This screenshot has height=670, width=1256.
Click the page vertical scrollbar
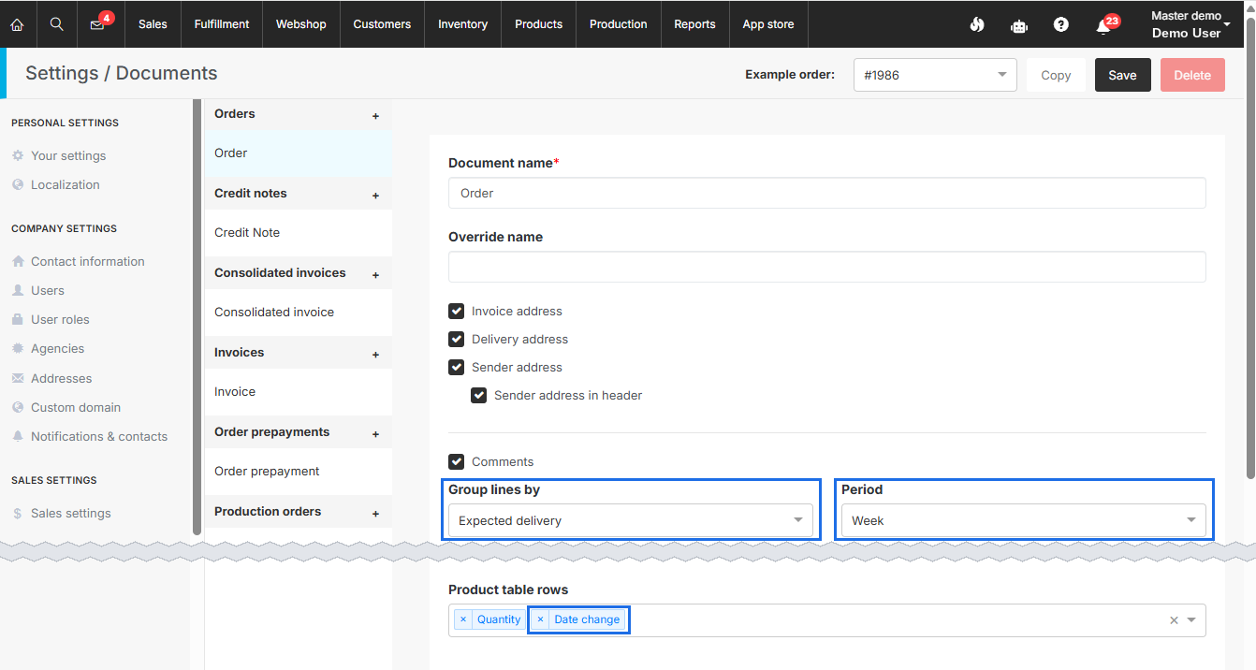1250,248
